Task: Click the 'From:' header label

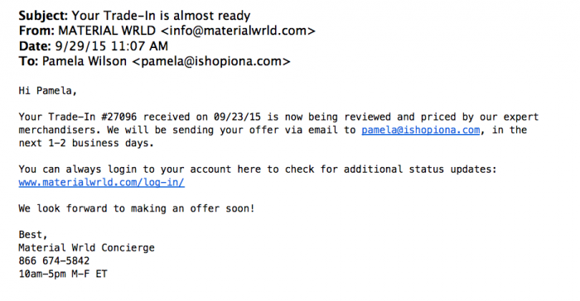Action: (36, 31)
